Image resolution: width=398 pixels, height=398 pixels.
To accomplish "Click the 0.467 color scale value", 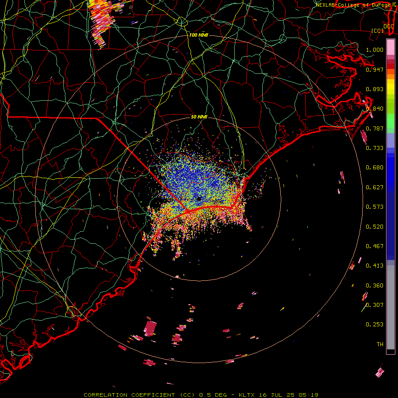I will pos(375,246).
